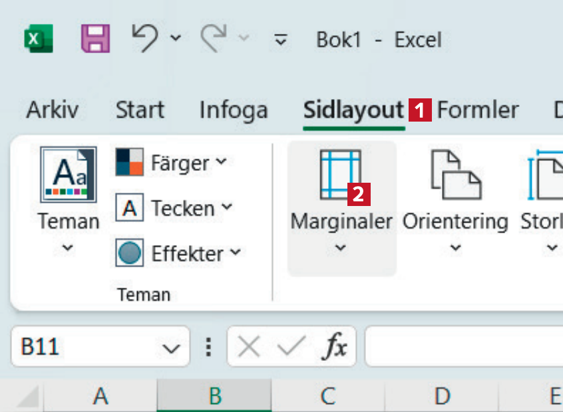Expand the Name Box dropdown arrow

(171, 348)
